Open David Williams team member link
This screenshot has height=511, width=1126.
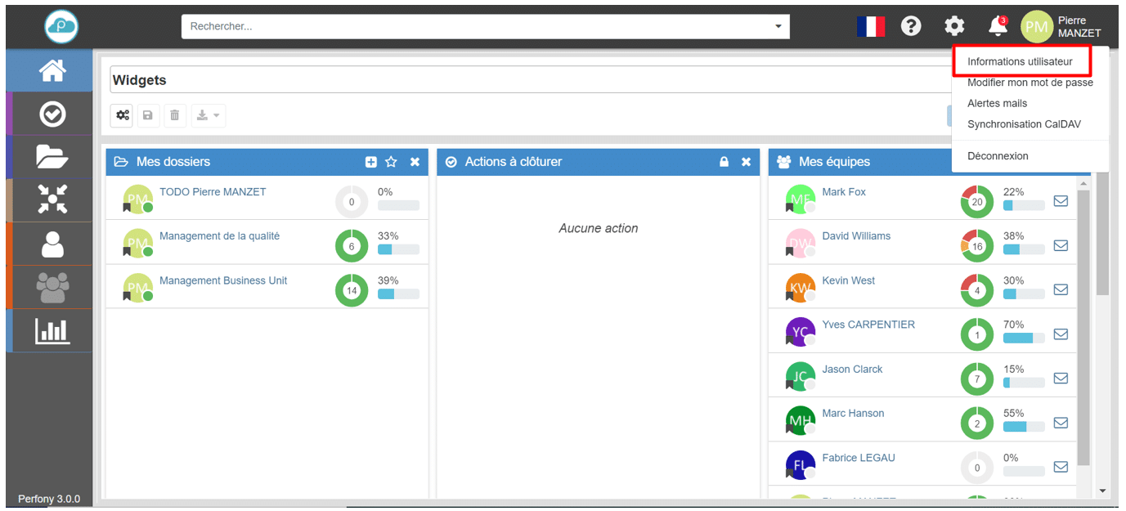click(x=856, y=236)
